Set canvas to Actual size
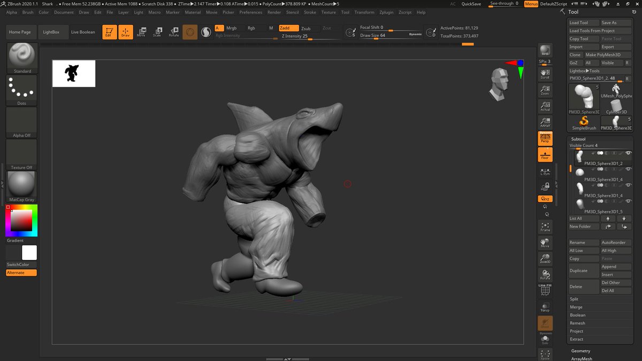Image resolution: width=642 pixels, height=361 pixels. click(x=545, y=106)
